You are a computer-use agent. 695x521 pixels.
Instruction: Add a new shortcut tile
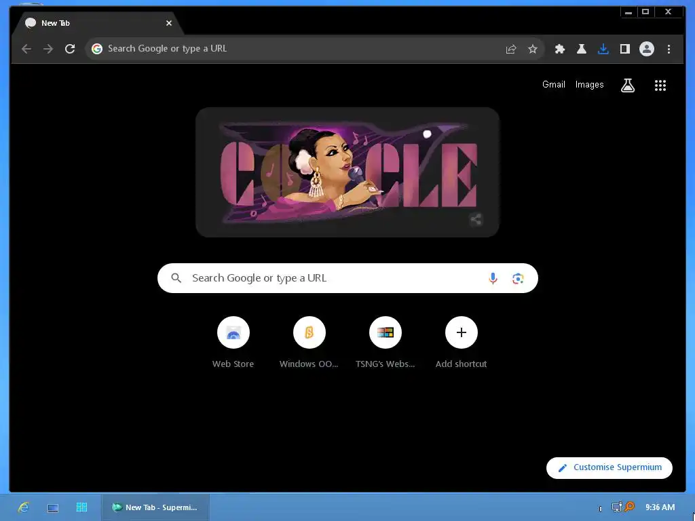tap(461, 343)
